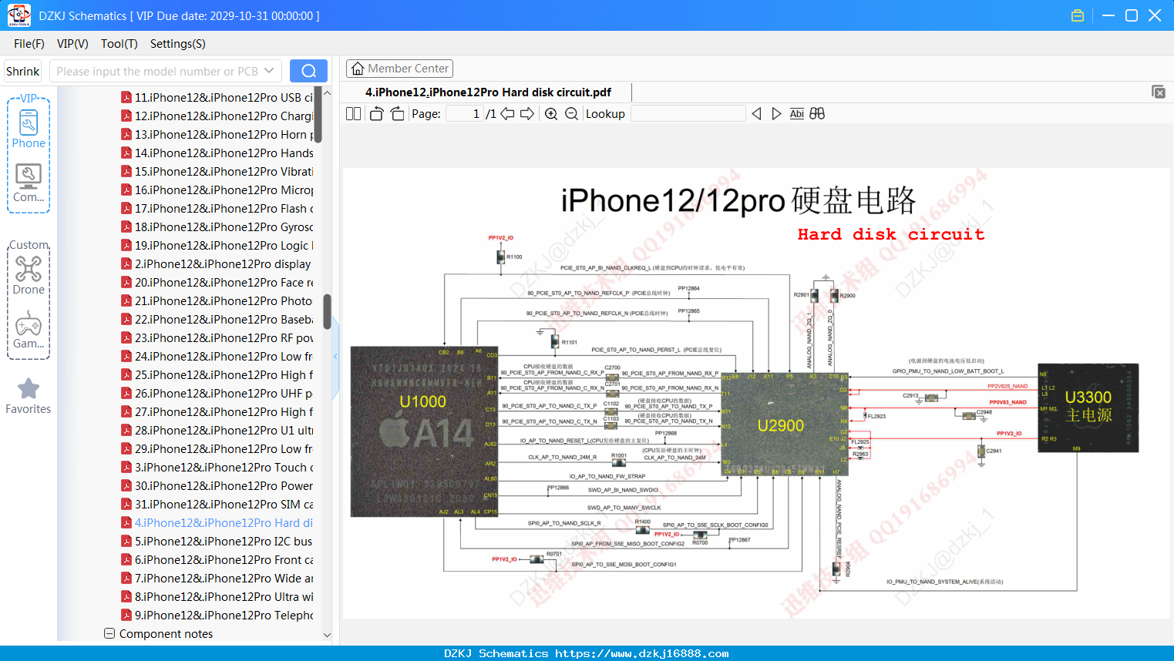Click PDF icon of 9.iPhone12 Telephone file

coord(126,615)
